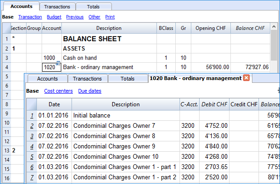Click the Transaction view link
The image size is (280, 184).
[30, 17]
